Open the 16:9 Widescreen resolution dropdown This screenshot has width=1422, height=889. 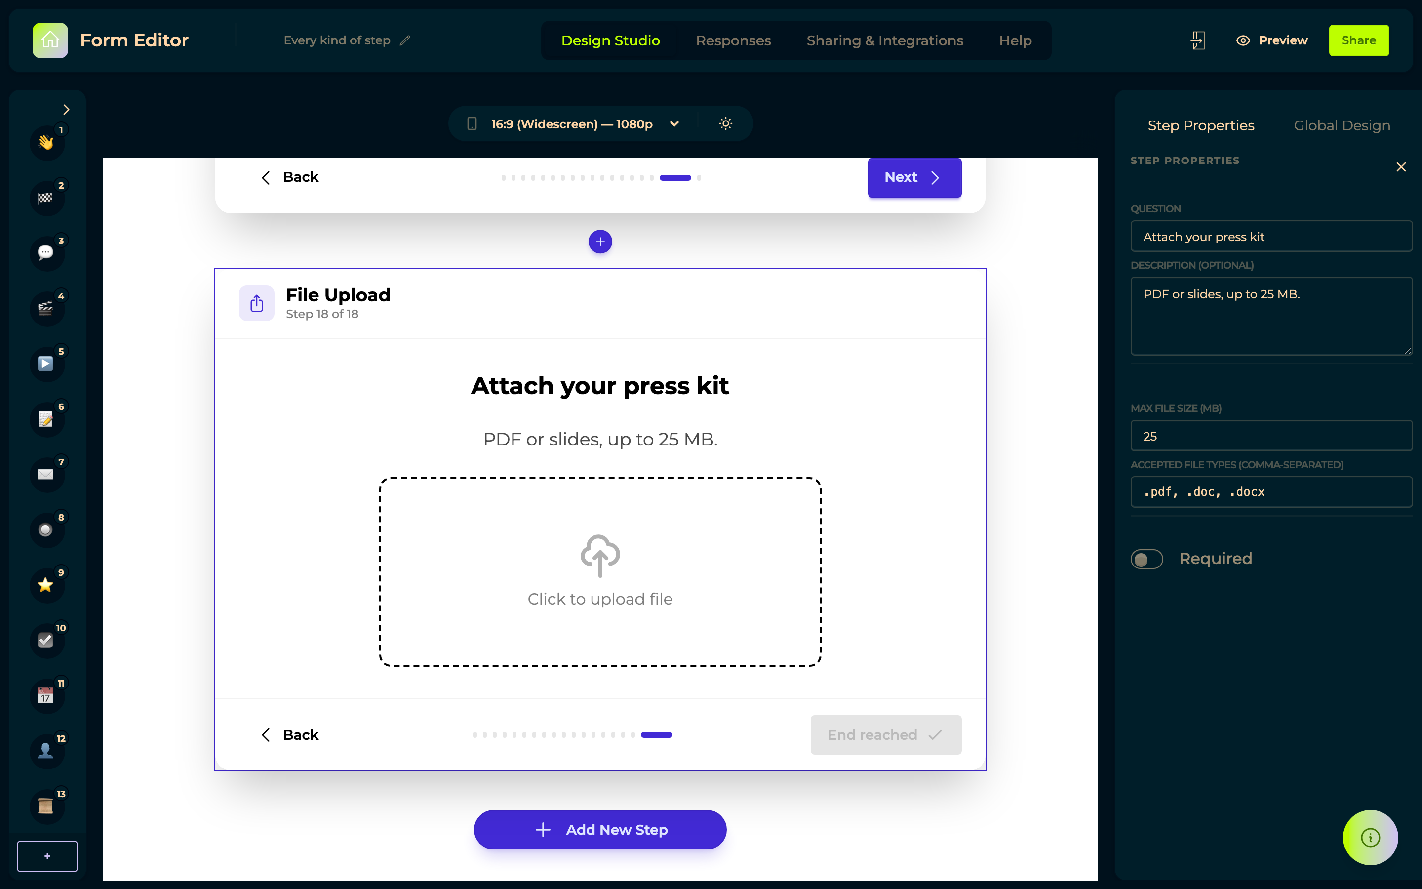[x=573, y=124]
